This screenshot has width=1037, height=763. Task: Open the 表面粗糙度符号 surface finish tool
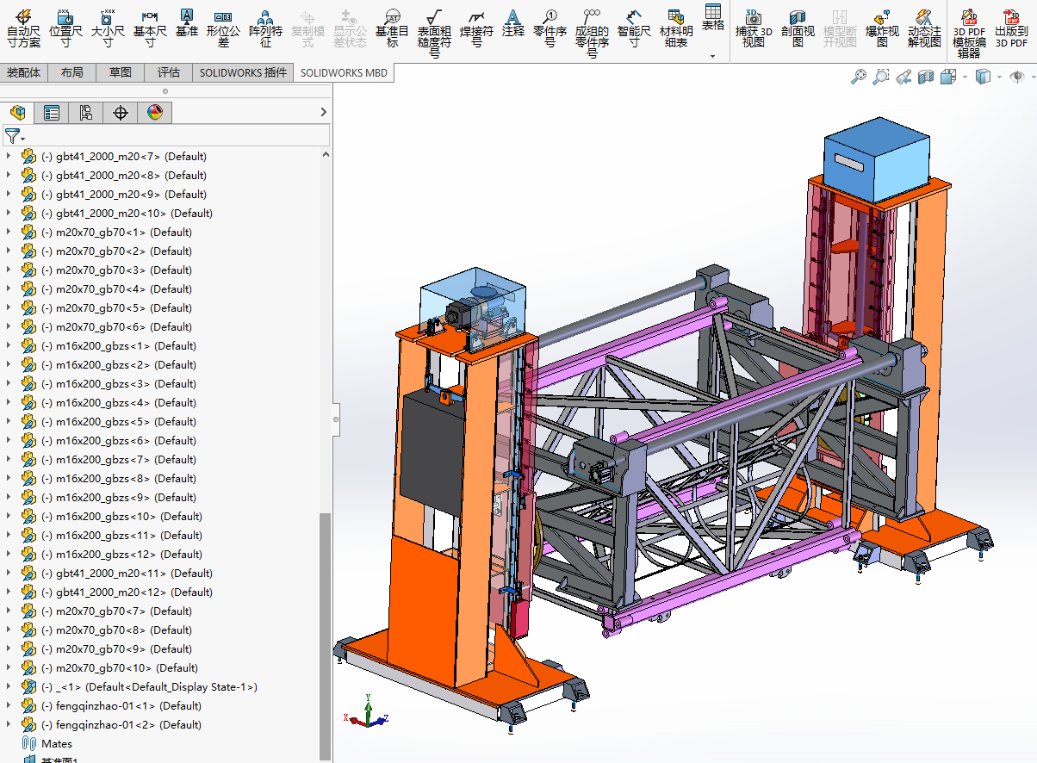pos(434,29)
